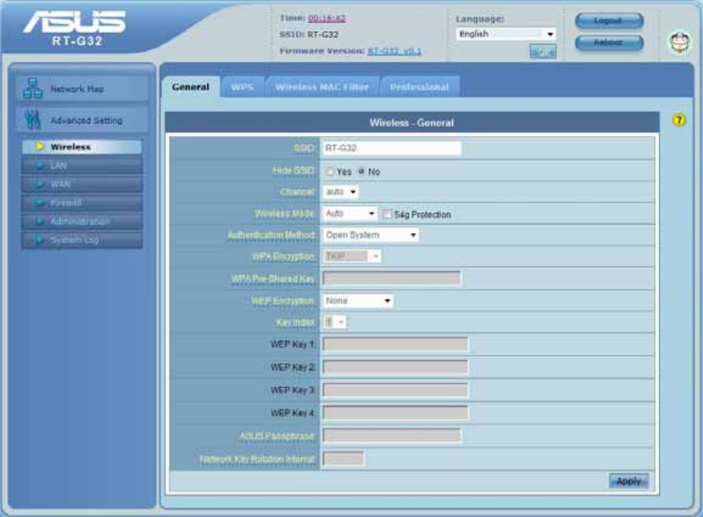Click the Time link in header
This screenshot has width=703, height=517.
(326, 19)
